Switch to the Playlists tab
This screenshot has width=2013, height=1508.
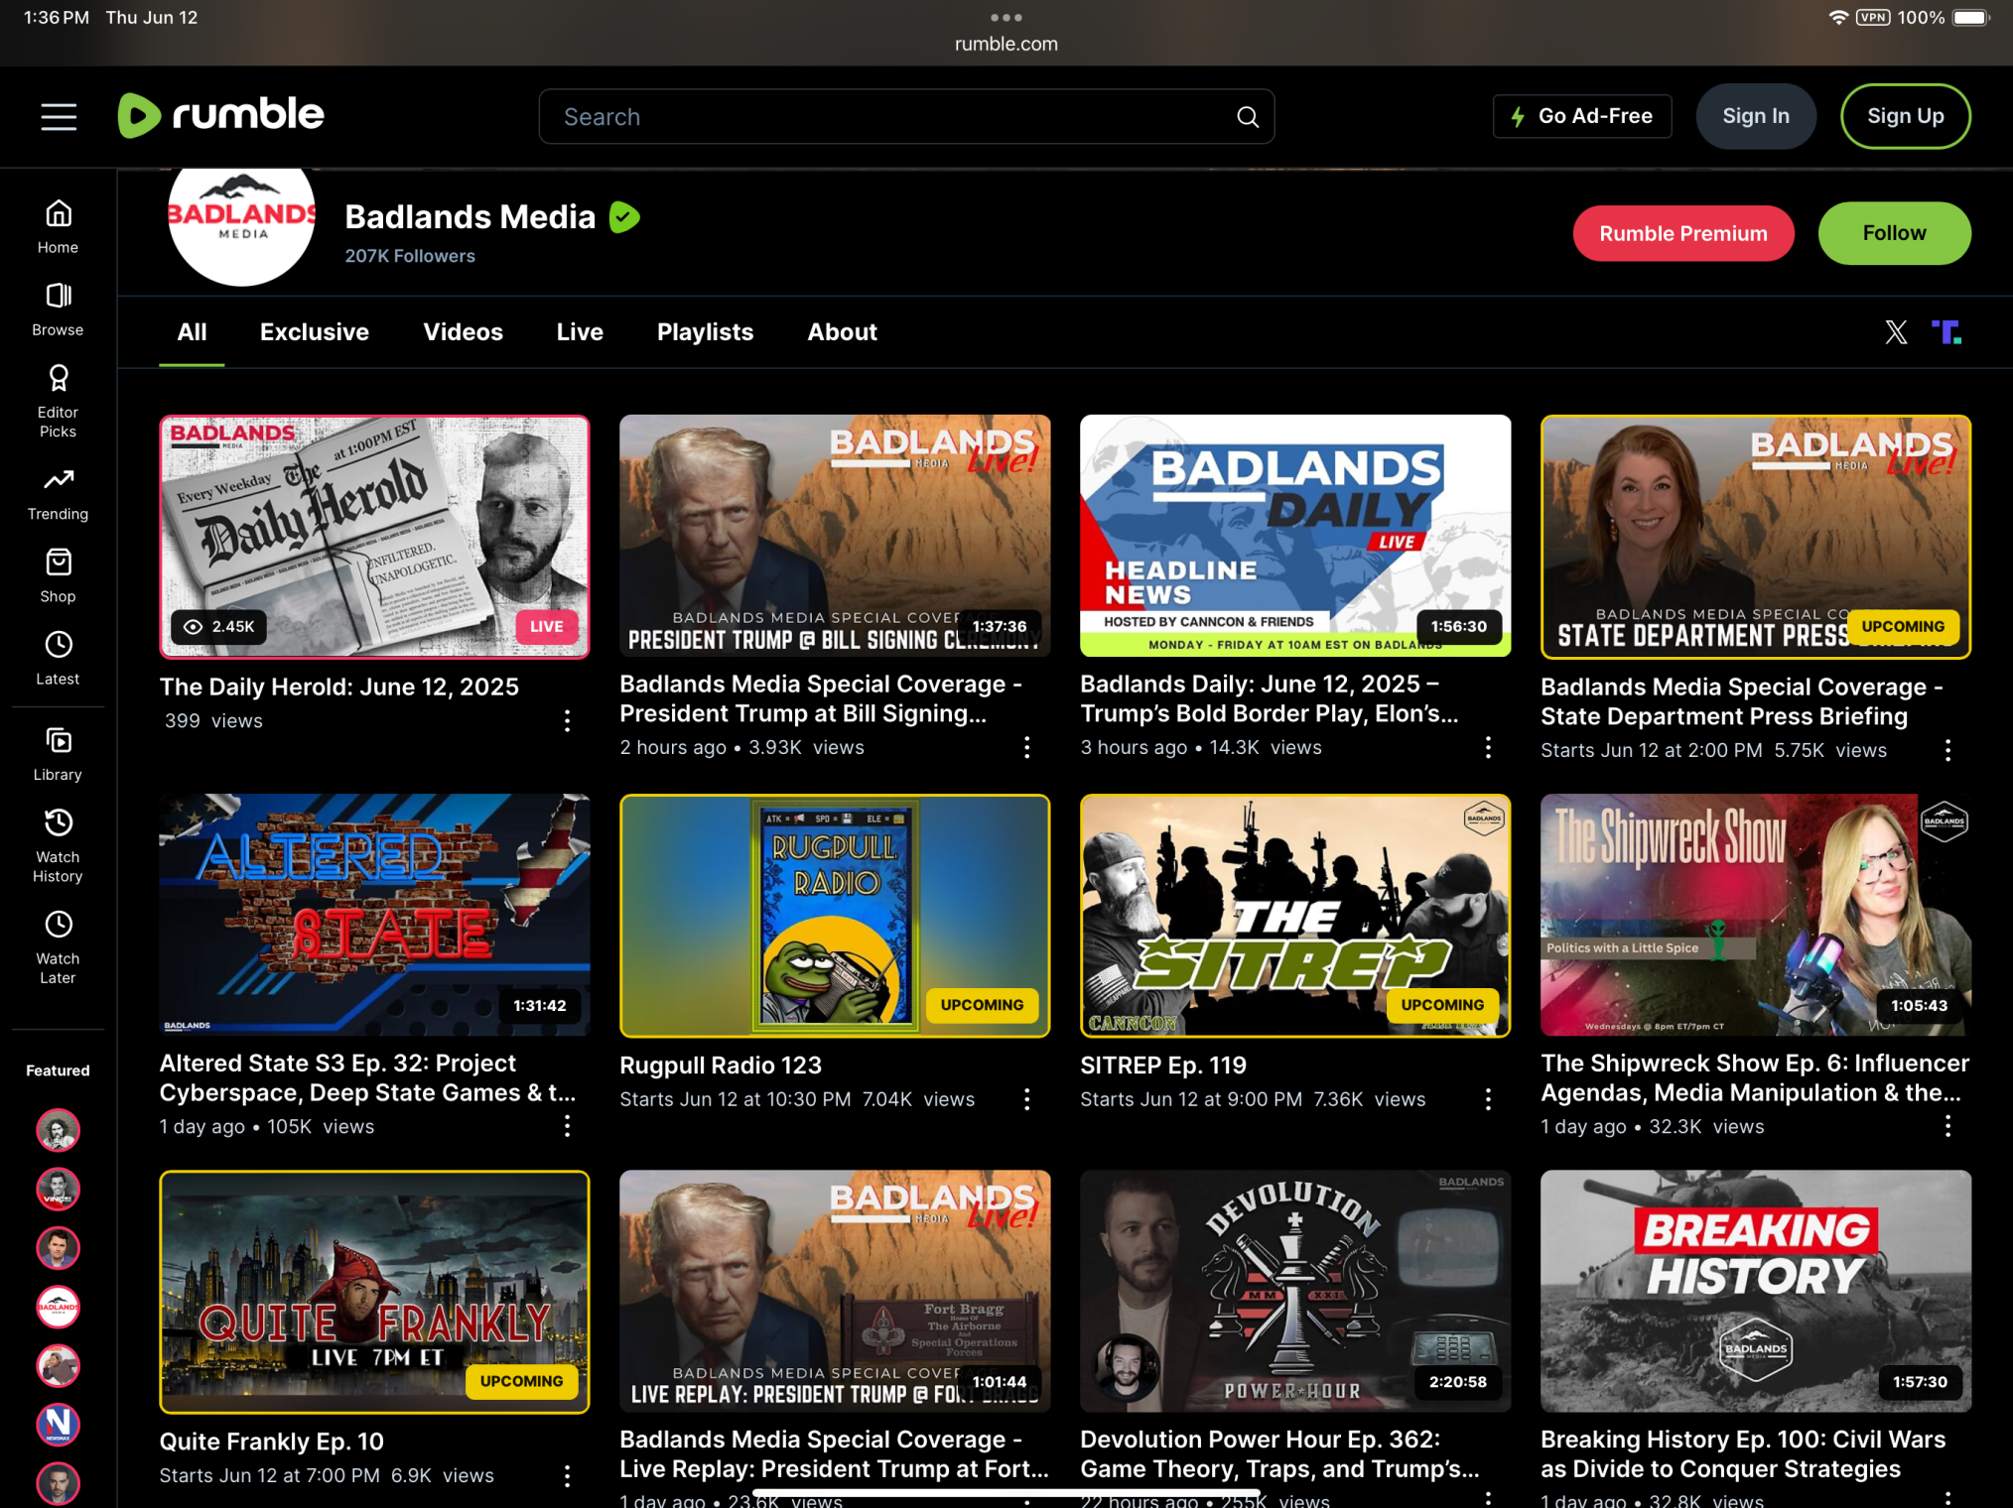coord(705,332)
